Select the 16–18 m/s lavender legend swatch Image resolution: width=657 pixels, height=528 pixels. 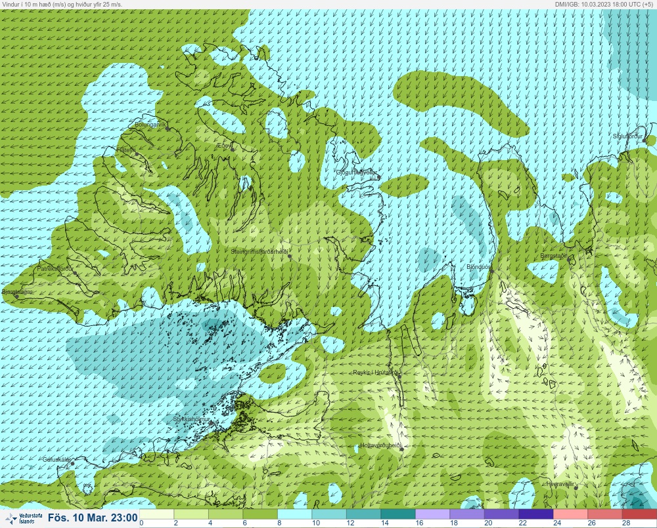tap(432, 514)
